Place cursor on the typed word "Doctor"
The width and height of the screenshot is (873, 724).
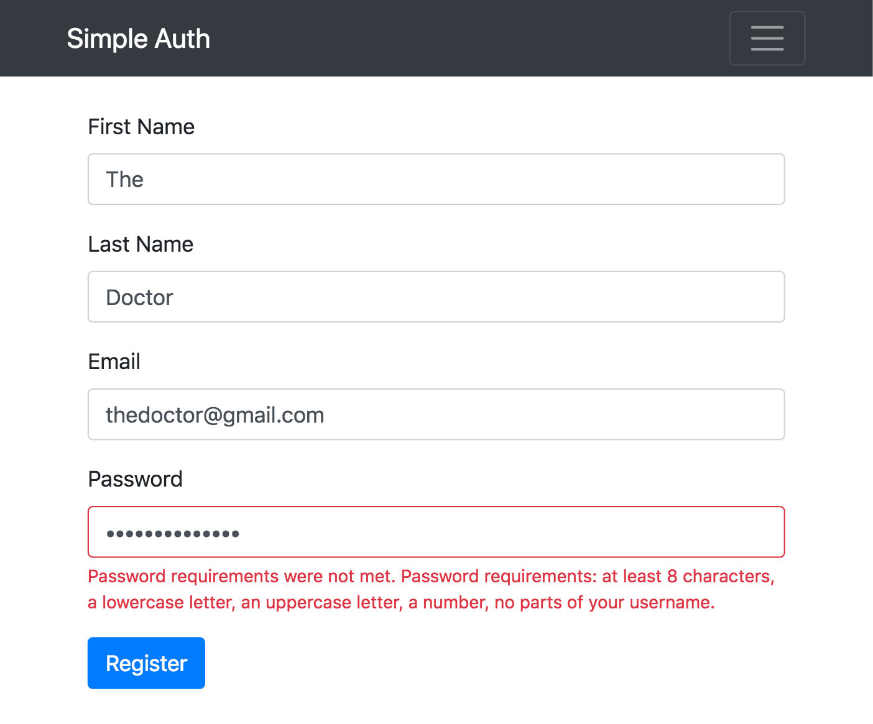[x=139, y=298]
